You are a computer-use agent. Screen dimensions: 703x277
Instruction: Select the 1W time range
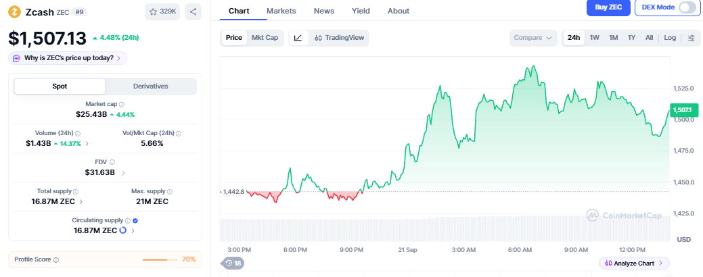click(x=595, y=38)
